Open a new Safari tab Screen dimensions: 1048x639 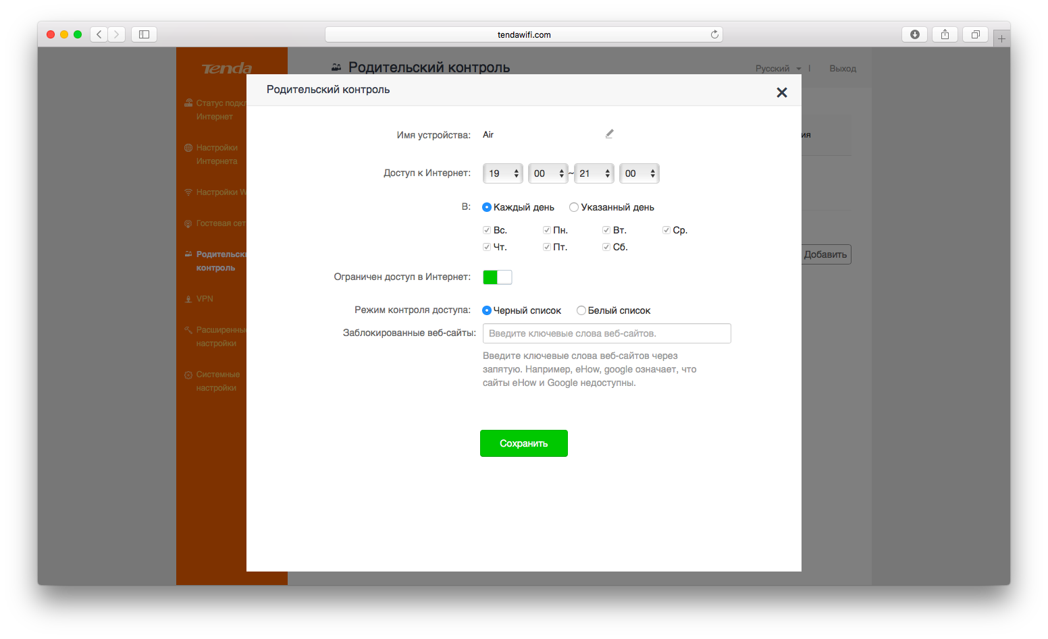1002,38
